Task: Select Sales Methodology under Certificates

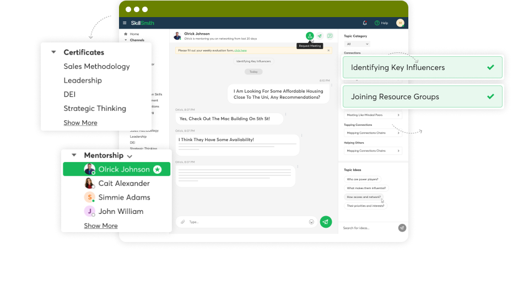Action: point(96,66)
